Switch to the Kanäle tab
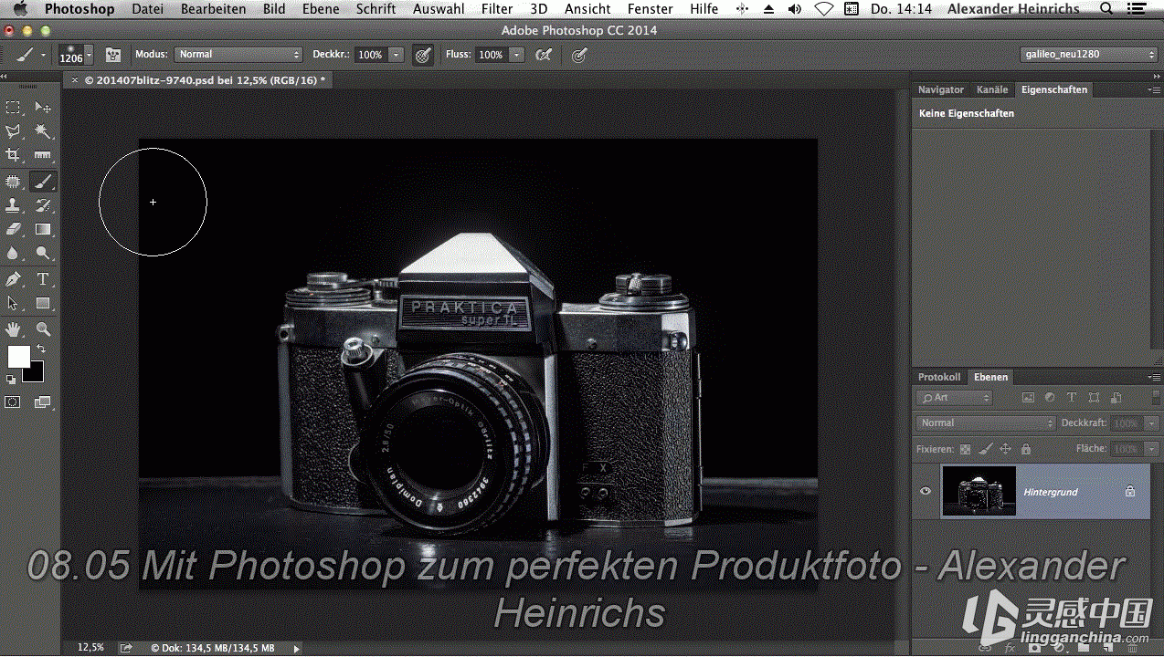1164x657 pixels. point(992,89)
